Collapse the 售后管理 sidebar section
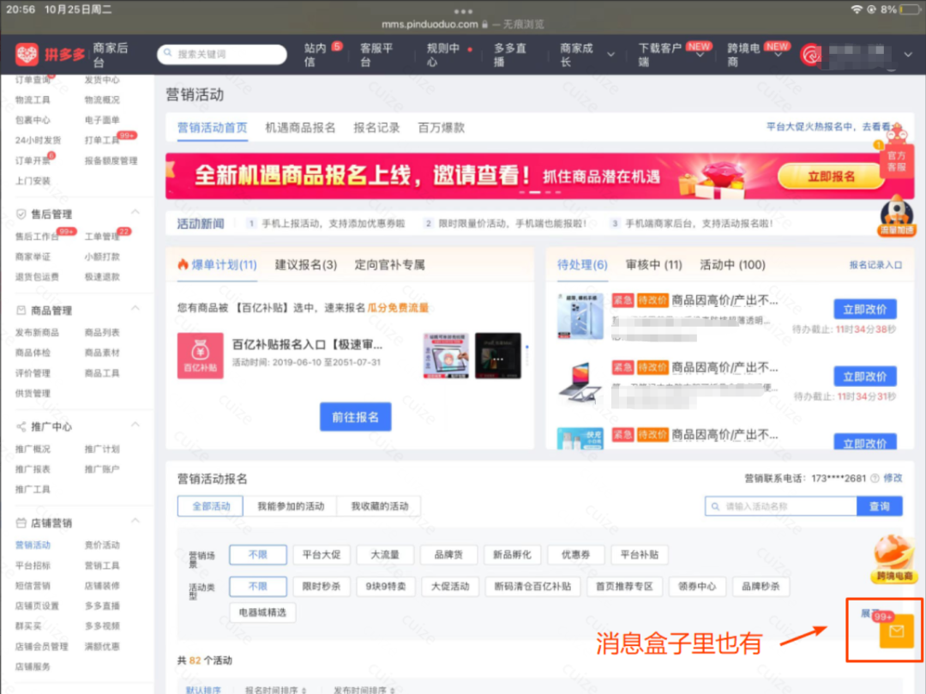Screen dimensions: 926x694 point(135,212)
